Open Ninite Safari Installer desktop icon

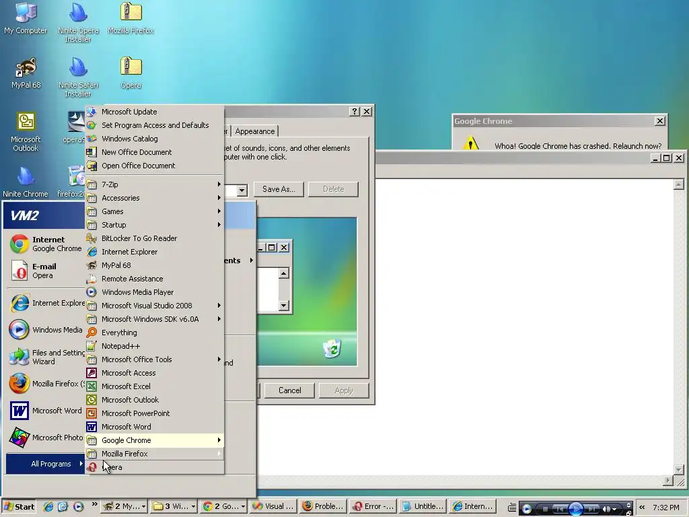coord(78,77)
